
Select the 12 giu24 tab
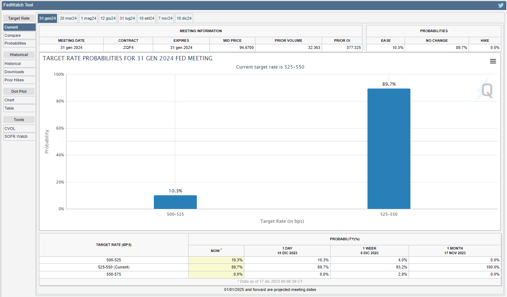108,18
